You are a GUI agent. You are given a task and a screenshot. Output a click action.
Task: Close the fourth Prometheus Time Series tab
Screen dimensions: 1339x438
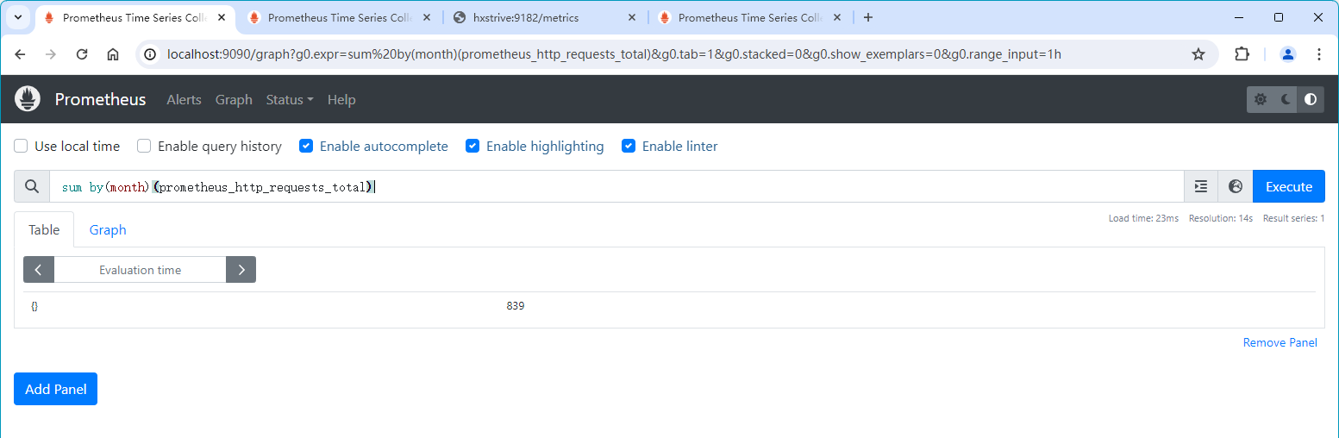[x=837, y=17]
